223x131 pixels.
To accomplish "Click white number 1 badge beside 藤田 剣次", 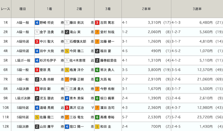I will [x=67, y=23].
